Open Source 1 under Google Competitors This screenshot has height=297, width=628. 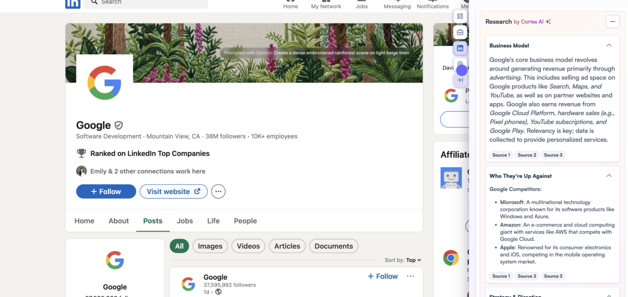501,276
